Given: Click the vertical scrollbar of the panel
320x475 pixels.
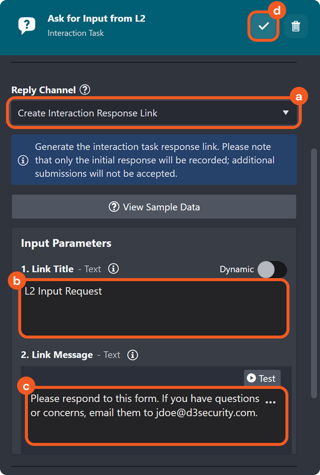Looking at the screenshot, I should point(314,272).
